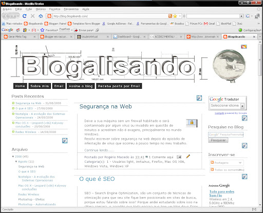
Task: Click the Firefox reload button
Action: (25, 16)
